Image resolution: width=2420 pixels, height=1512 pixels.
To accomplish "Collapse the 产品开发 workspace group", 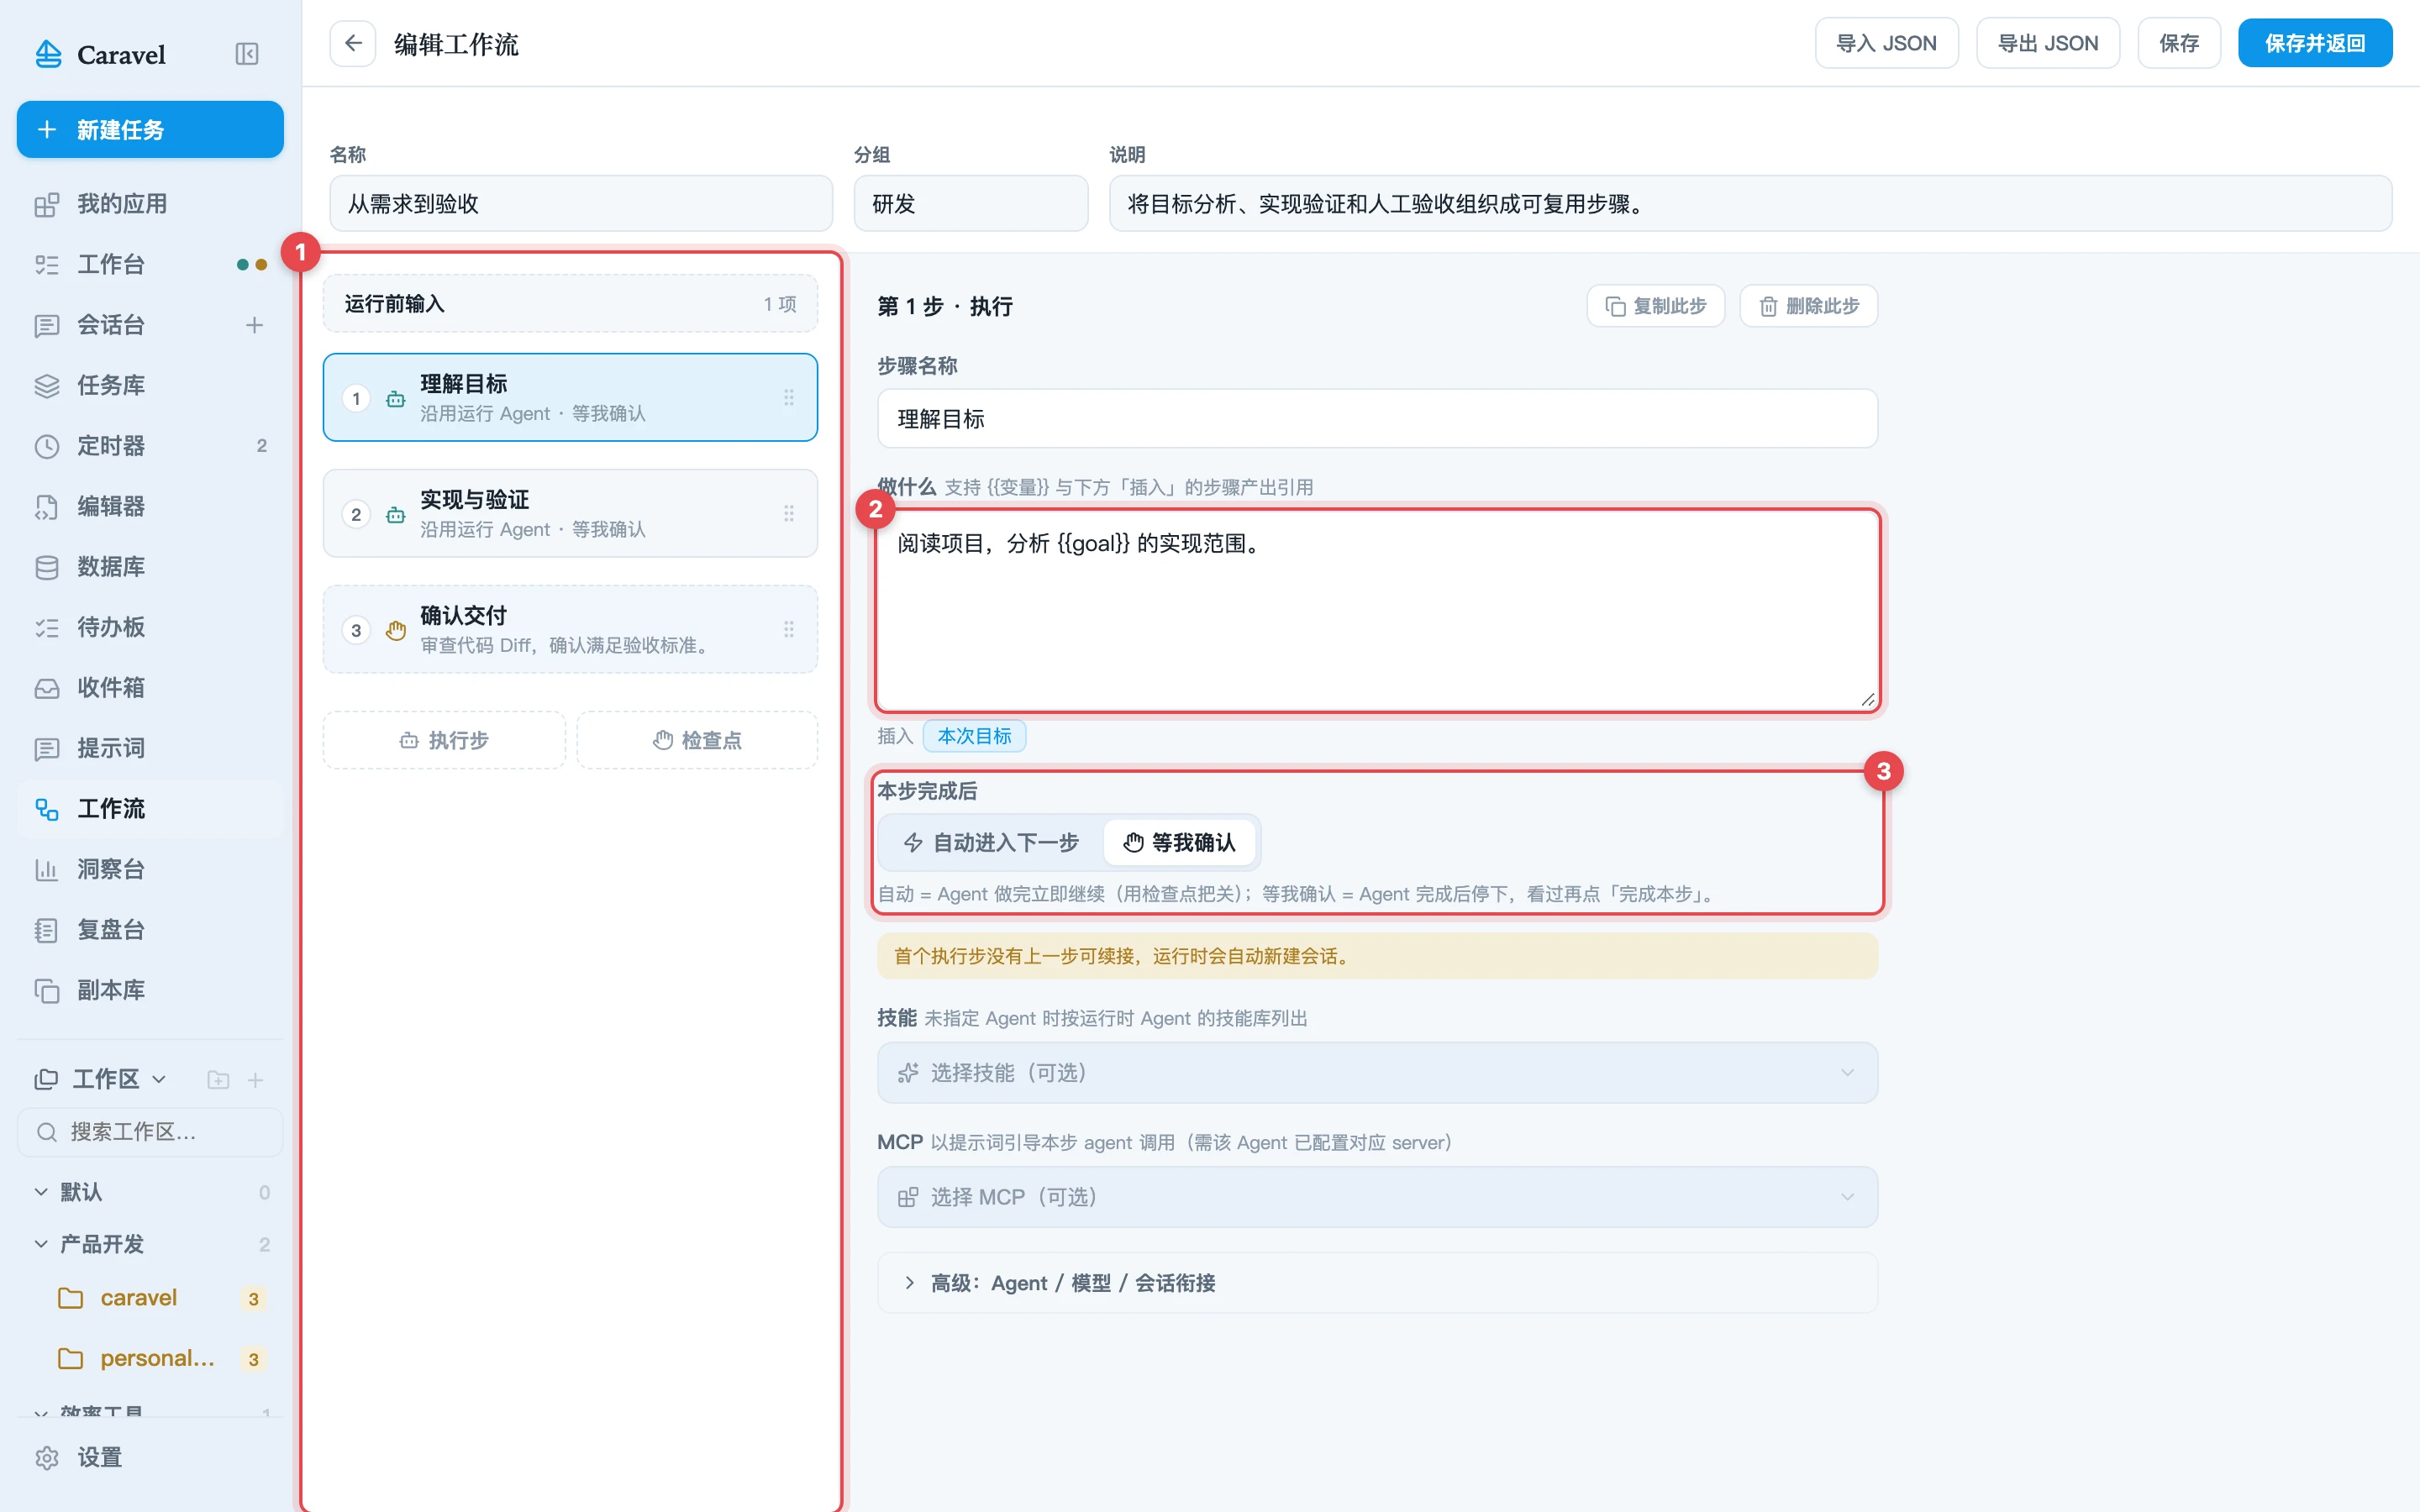I will pyautogui.click(x=41, y=1244).
